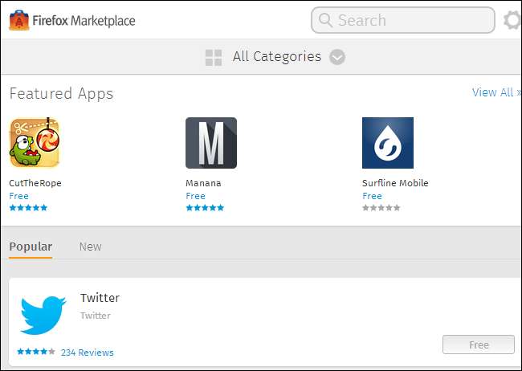Click the Surfline Mobile app title
This screenshot has height=371, width=522.
coord(395,183)
